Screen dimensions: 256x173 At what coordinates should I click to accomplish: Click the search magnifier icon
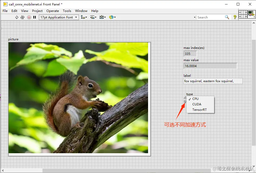point(227,17)
